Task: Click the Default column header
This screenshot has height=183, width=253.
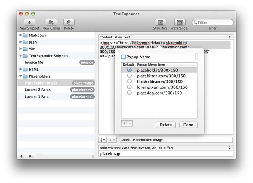Action: (x=129, y=65)
